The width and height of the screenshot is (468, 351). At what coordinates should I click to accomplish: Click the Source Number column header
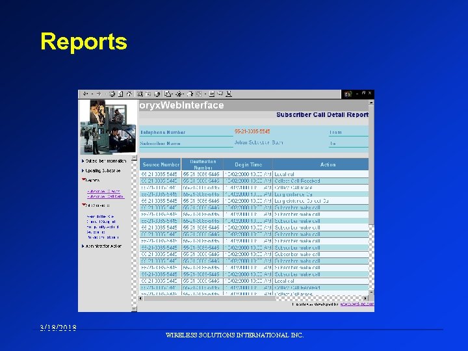tap(161, 164)
